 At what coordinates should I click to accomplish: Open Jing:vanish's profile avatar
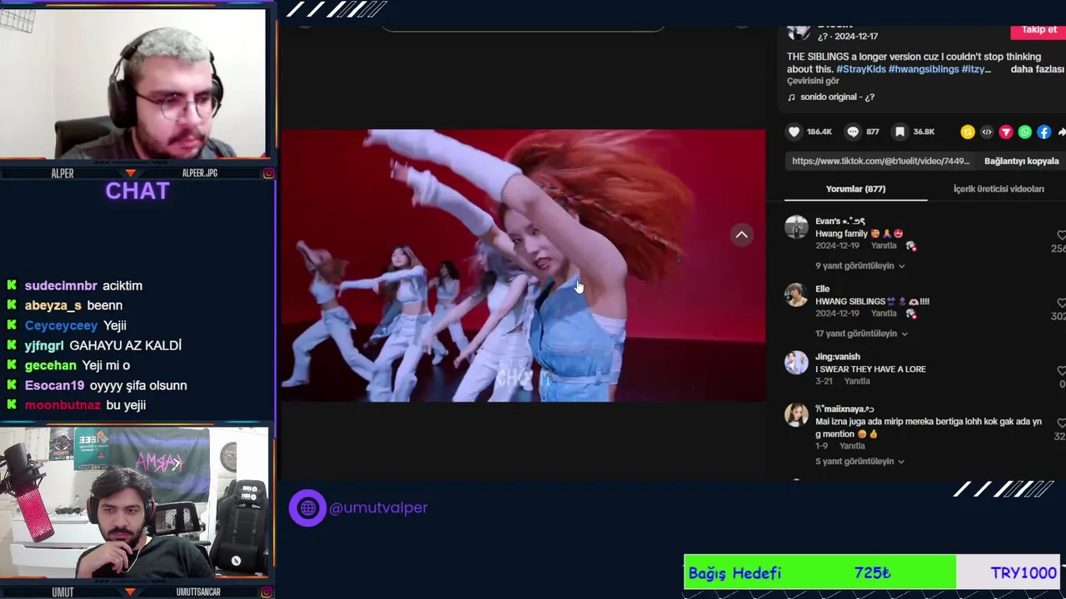[x=796, y=363]
